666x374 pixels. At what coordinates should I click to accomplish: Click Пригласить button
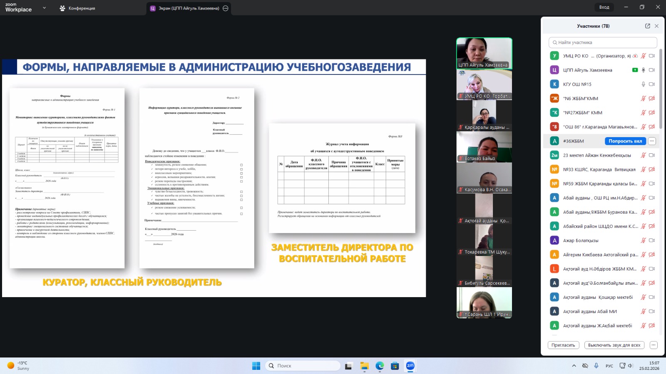pos(563,345)
